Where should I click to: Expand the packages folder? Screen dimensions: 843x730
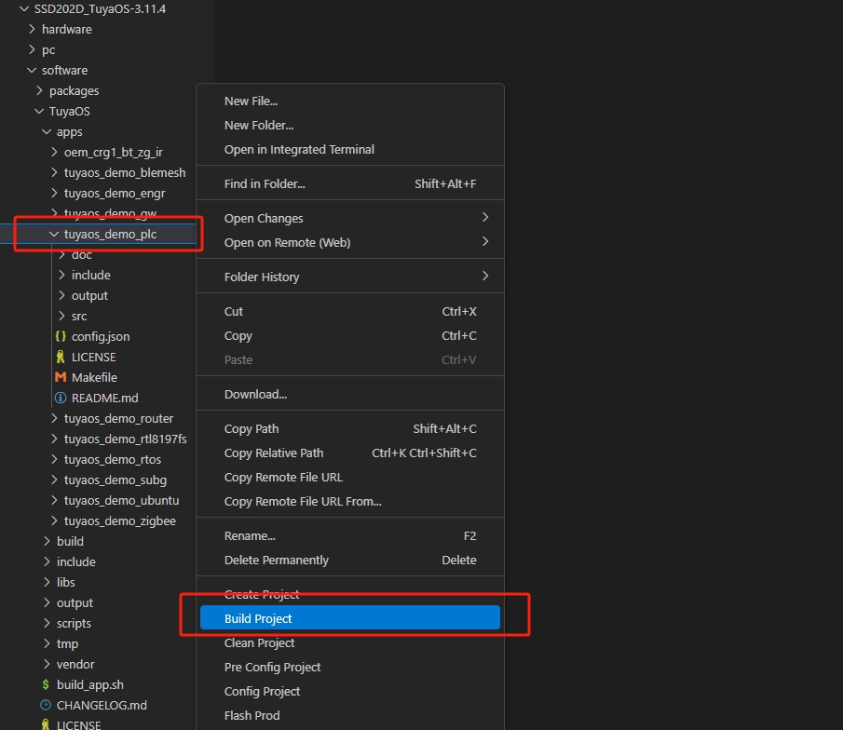tap(39, 90)
